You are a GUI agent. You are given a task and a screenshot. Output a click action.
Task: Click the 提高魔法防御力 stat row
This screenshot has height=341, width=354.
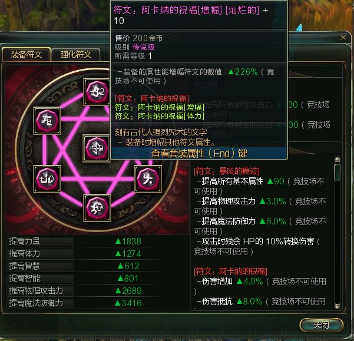coord(84,303)
